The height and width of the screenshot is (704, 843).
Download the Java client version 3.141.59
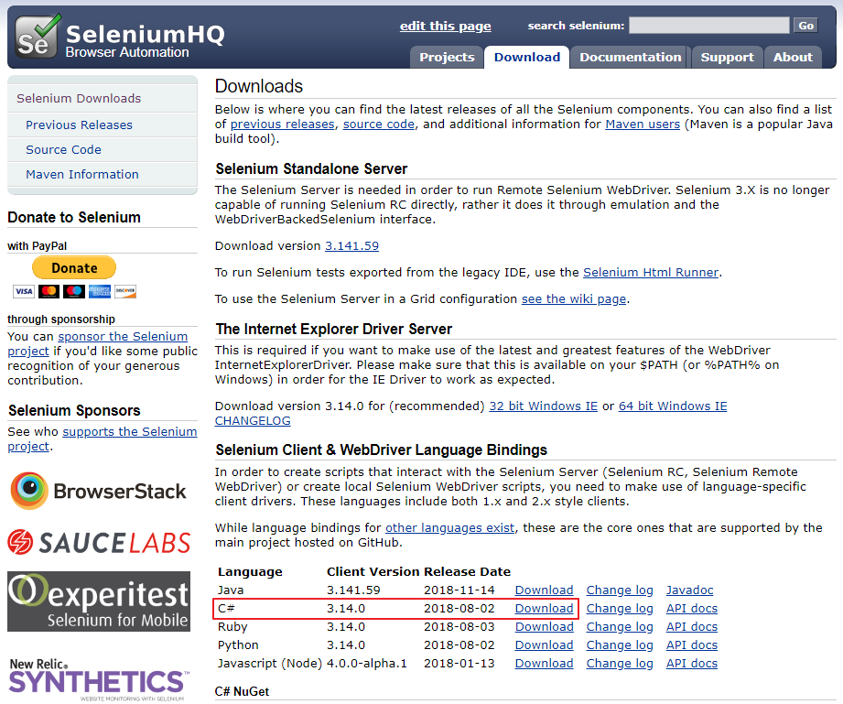click(544, 590)
